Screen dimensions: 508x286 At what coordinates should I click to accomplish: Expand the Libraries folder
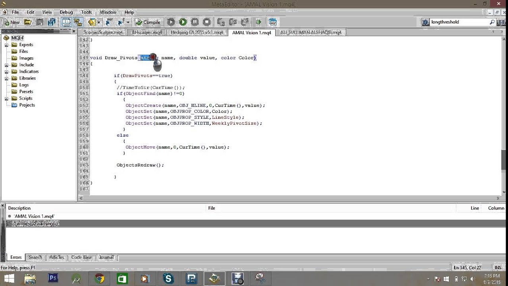[6, 78]
